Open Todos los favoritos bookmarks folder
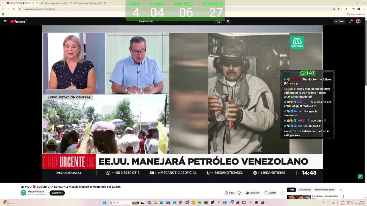367x206 pixels. coord(356,14)
